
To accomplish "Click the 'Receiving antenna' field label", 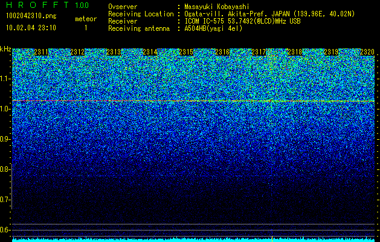I will pyautogui.click(x=139, y=28).
